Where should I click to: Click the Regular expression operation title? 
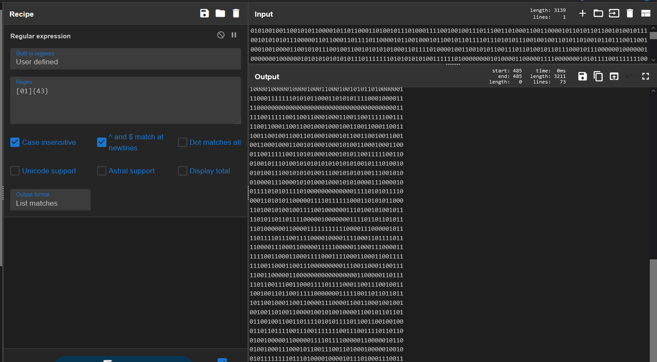point(40,36)
